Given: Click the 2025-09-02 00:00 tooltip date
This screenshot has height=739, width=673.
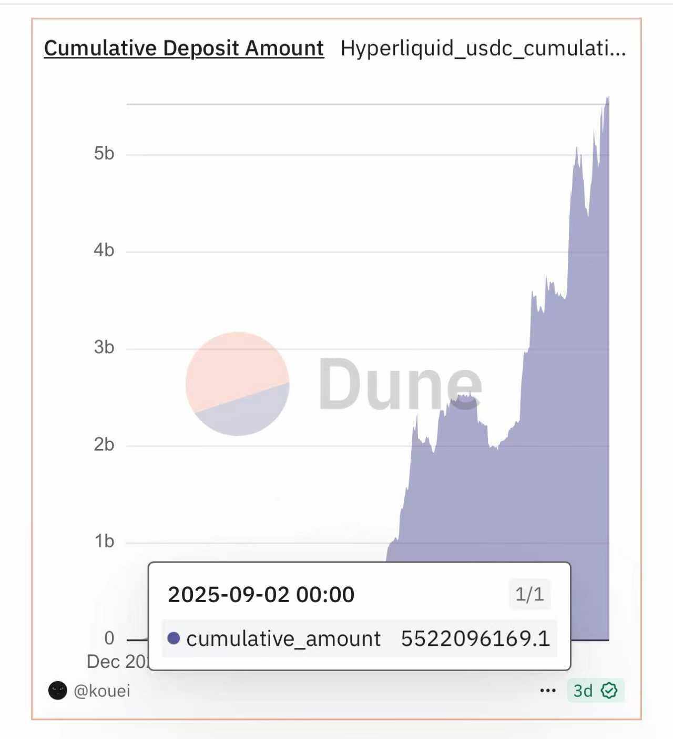Looking at the screenshot, I should (x=261, y=595).
